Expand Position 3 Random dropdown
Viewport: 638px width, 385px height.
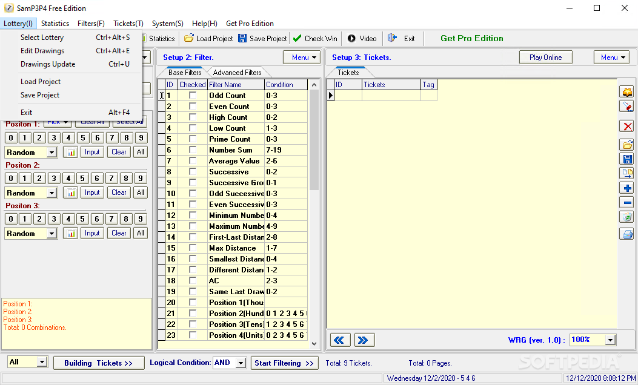tap(52, 234)
